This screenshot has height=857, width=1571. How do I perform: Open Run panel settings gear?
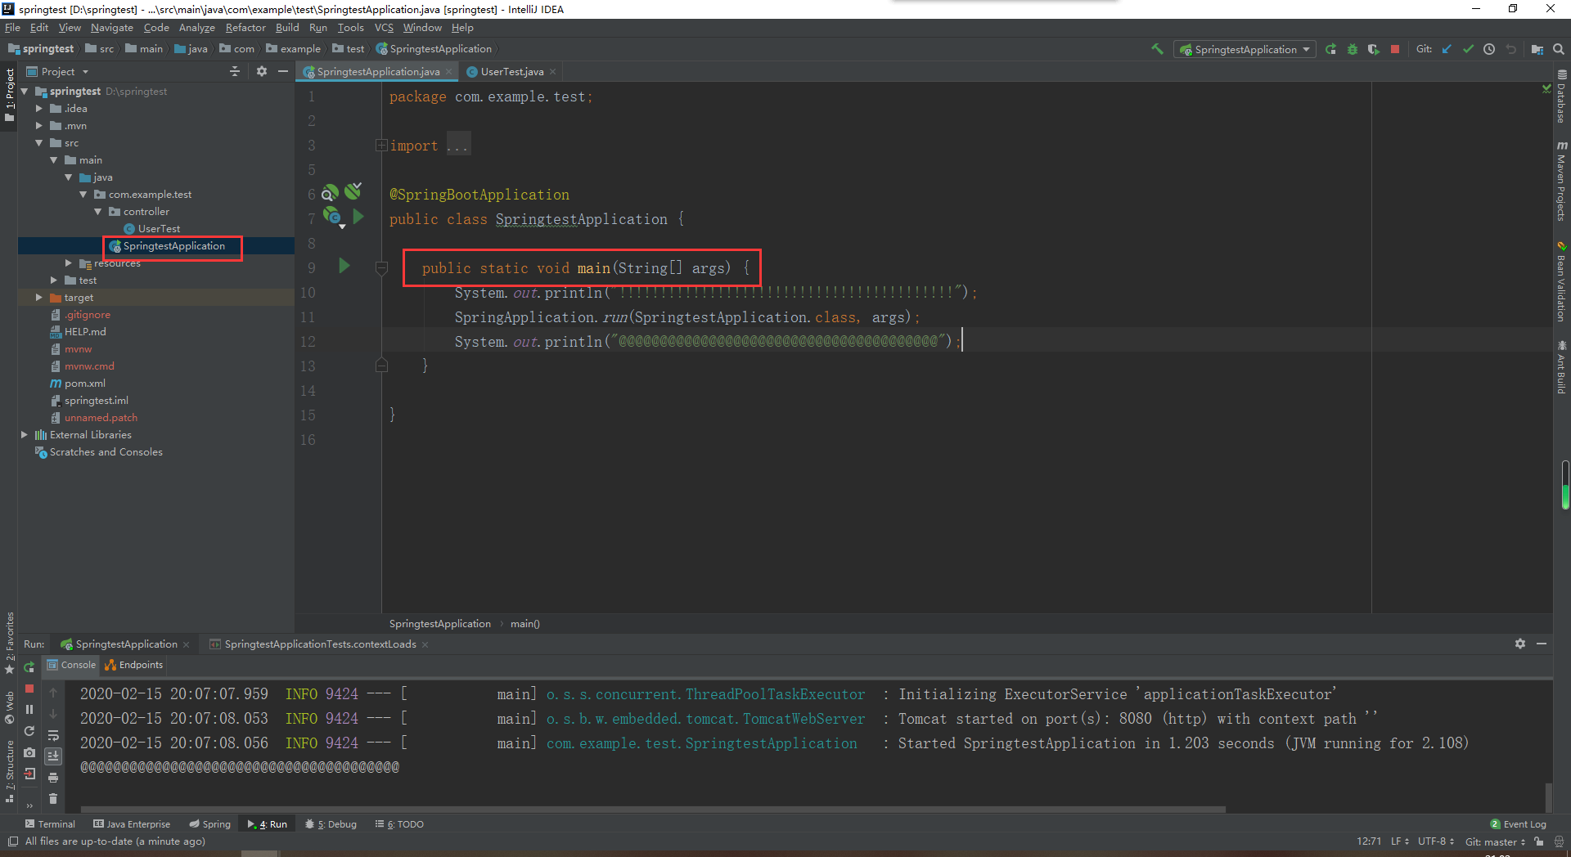click(x=1520, y=644)
